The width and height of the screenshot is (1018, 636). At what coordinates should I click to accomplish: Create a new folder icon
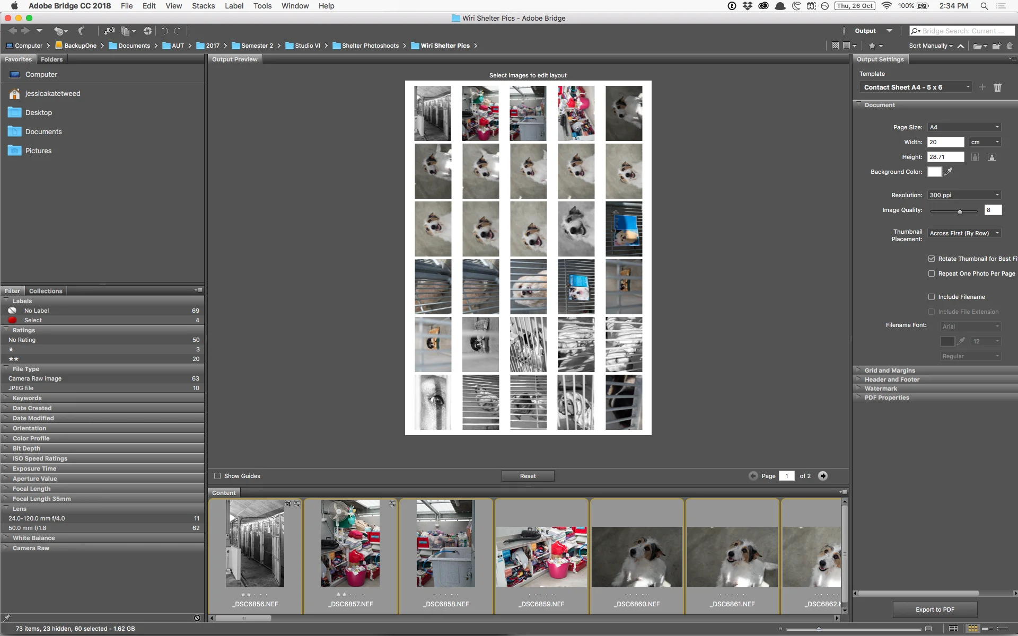point(996,46)
